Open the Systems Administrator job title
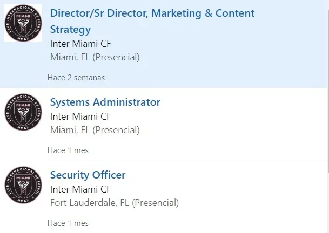 coord(105,102)
